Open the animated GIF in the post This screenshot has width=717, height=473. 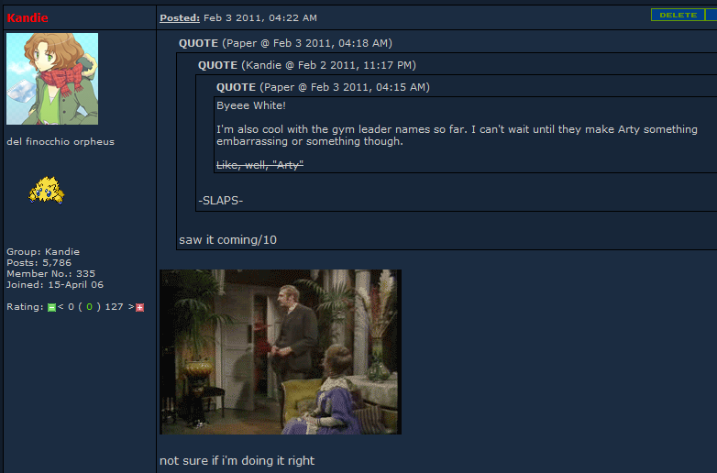tap(281, 352)
